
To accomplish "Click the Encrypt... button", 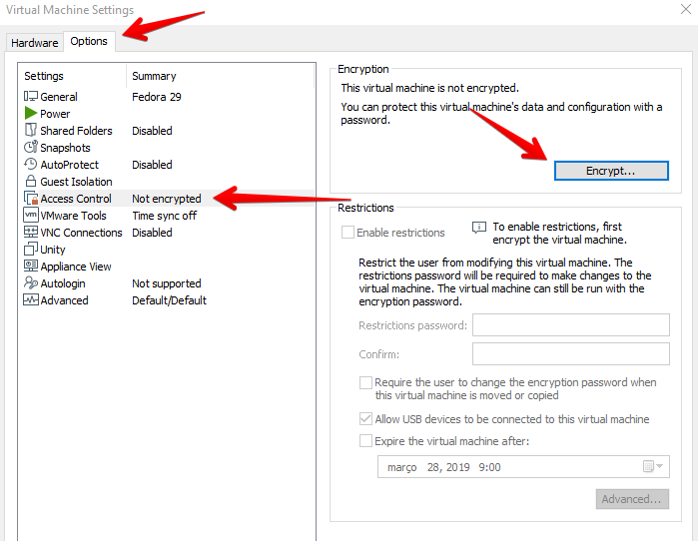I will point(611,171).
